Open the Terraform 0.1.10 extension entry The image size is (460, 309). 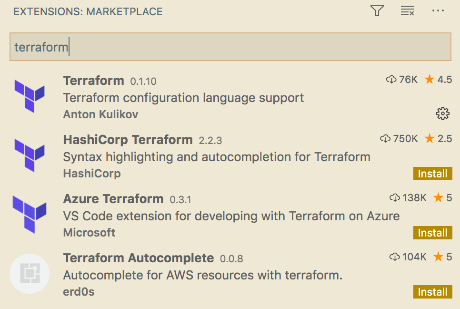pyautogui.click(x=93, y=81)
